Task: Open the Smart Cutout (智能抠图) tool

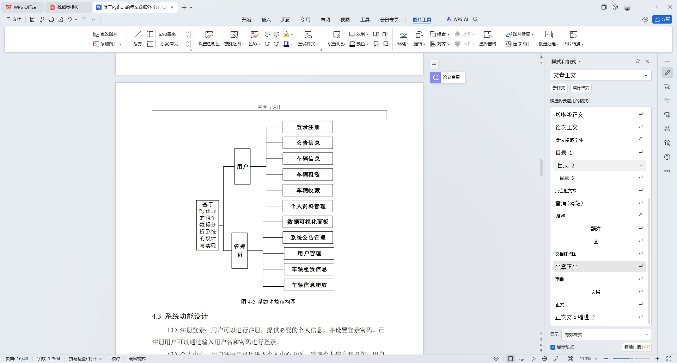Action: [234, 34]
